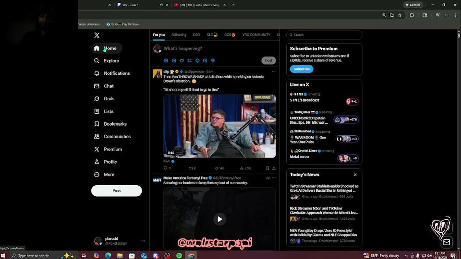Open Make America Fentanyl Free profile link
461x259 pixels.
pos(185,178)
